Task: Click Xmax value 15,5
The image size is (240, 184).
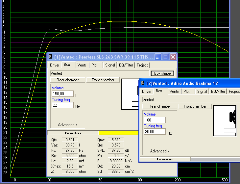Action: click(70, 166)
